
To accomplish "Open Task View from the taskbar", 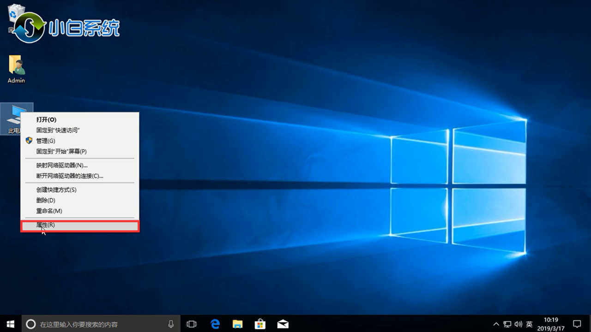I will (x=191, y=324).
